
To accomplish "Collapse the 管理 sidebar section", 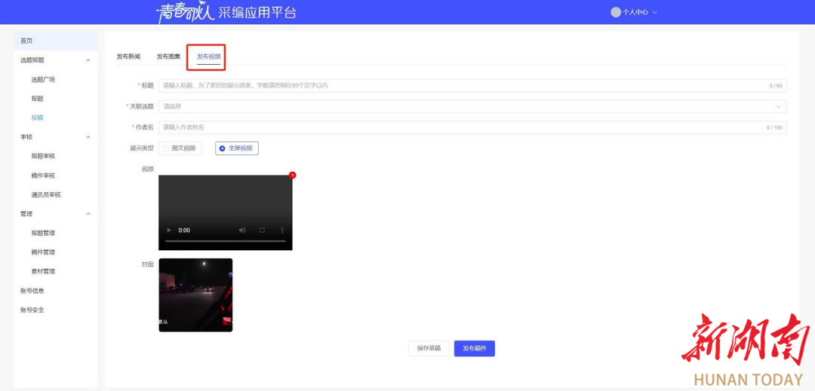I will click(88, 214).
